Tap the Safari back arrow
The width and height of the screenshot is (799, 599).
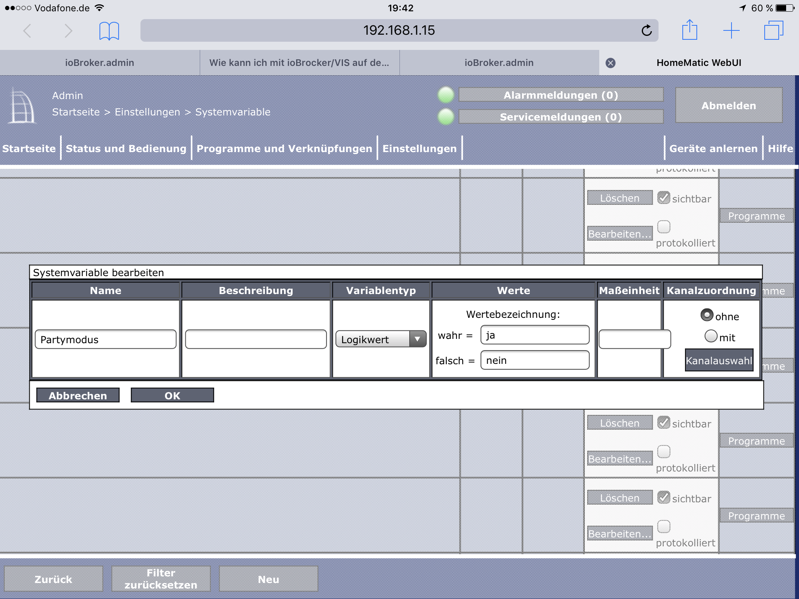[27, 30]
